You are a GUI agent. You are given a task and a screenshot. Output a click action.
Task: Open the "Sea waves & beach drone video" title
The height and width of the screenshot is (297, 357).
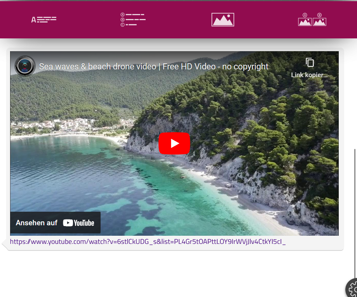(x=154, y=67)
